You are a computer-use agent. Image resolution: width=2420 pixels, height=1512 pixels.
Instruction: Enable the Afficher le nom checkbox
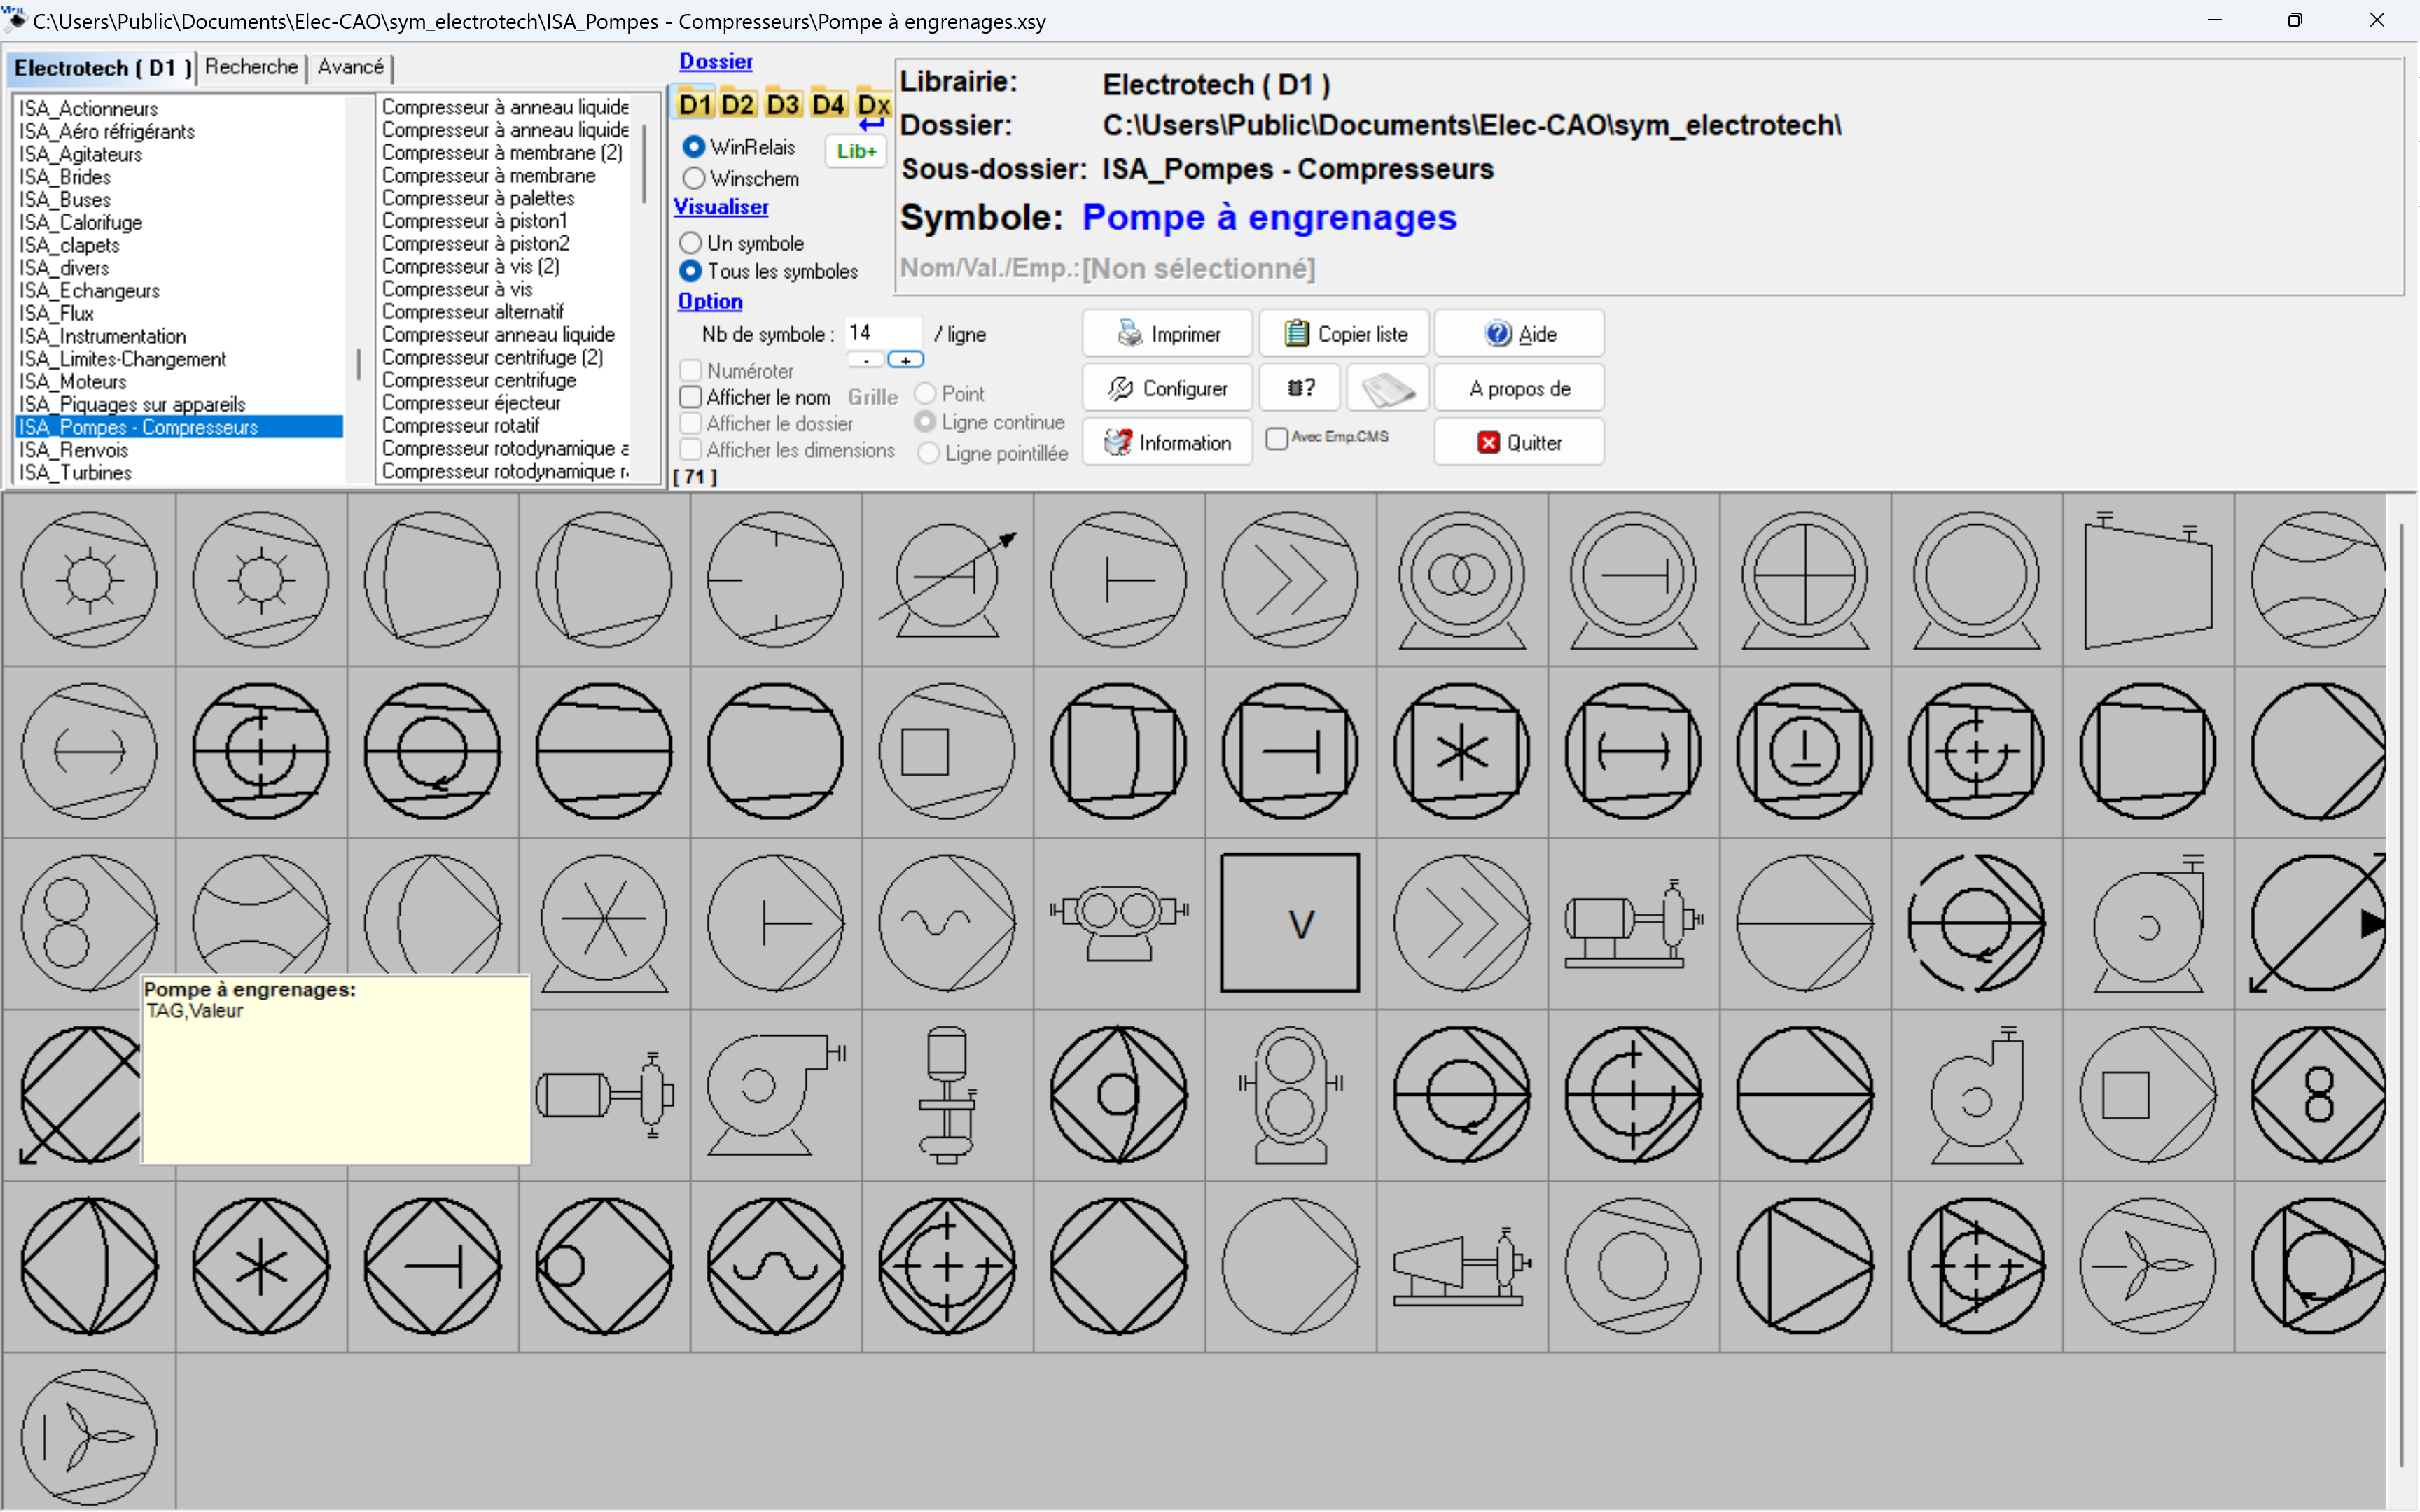(690, 397)
